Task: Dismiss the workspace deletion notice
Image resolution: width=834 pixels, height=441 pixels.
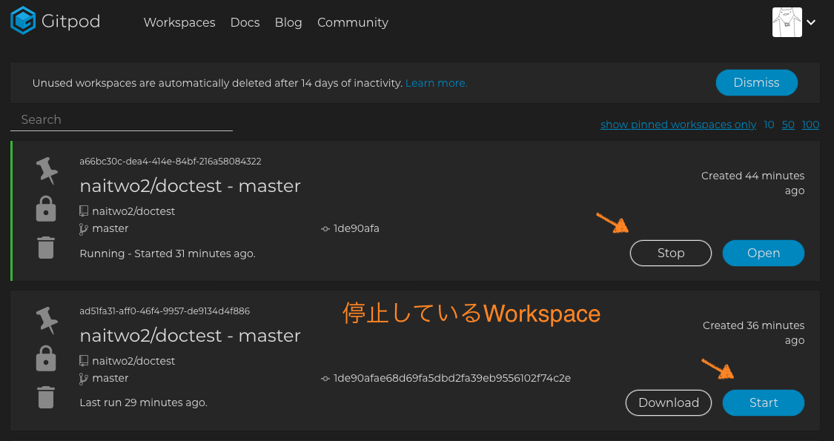Action: tap(756, 82)
